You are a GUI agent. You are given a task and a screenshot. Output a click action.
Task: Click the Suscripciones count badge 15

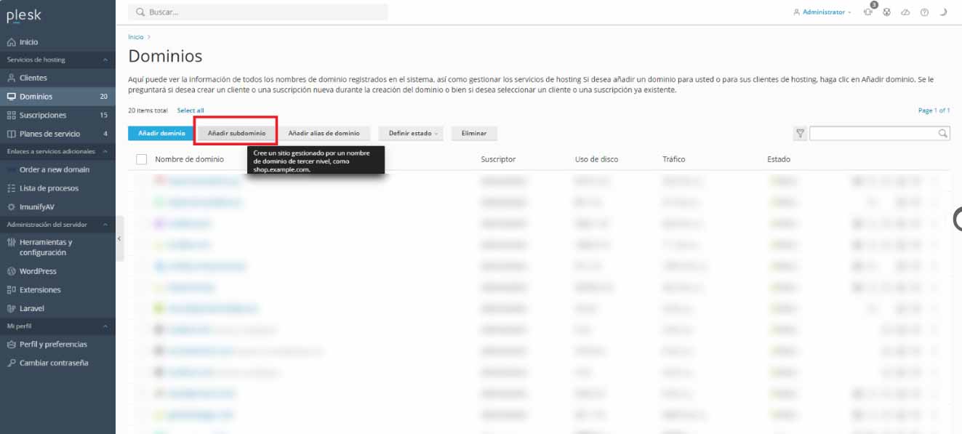click(x=104, y=115)
